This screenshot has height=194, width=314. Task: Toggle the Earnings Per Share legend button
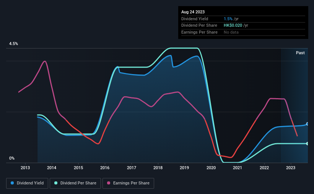tap(128, 183)
